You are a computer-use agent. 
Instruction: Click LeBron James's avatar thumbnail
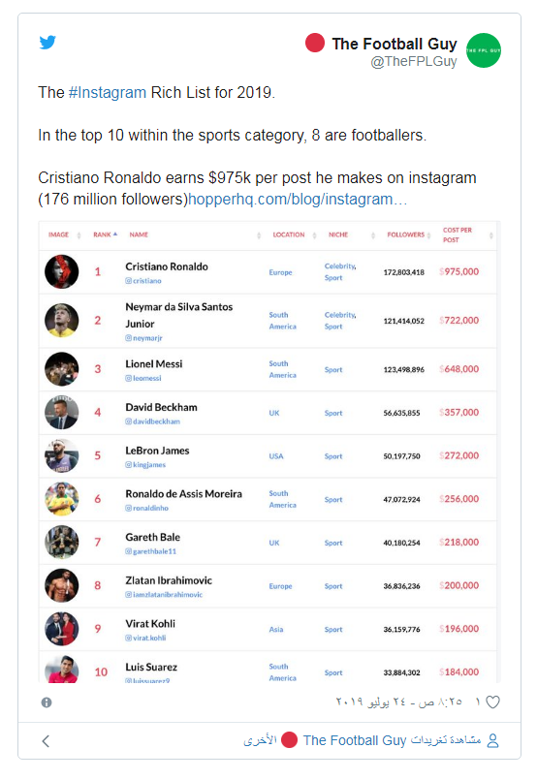(x=62, y=455)
